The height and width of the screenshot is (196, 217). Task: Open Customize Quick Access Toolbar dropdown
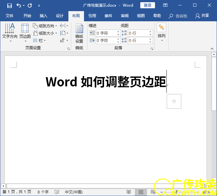[x=39, y=6]
